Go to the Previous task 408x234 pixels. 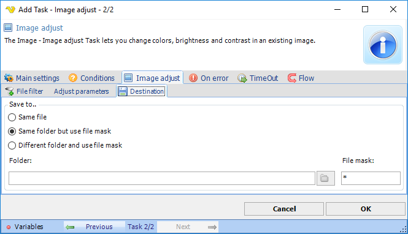pyautogui.click(x=94, y=227)
